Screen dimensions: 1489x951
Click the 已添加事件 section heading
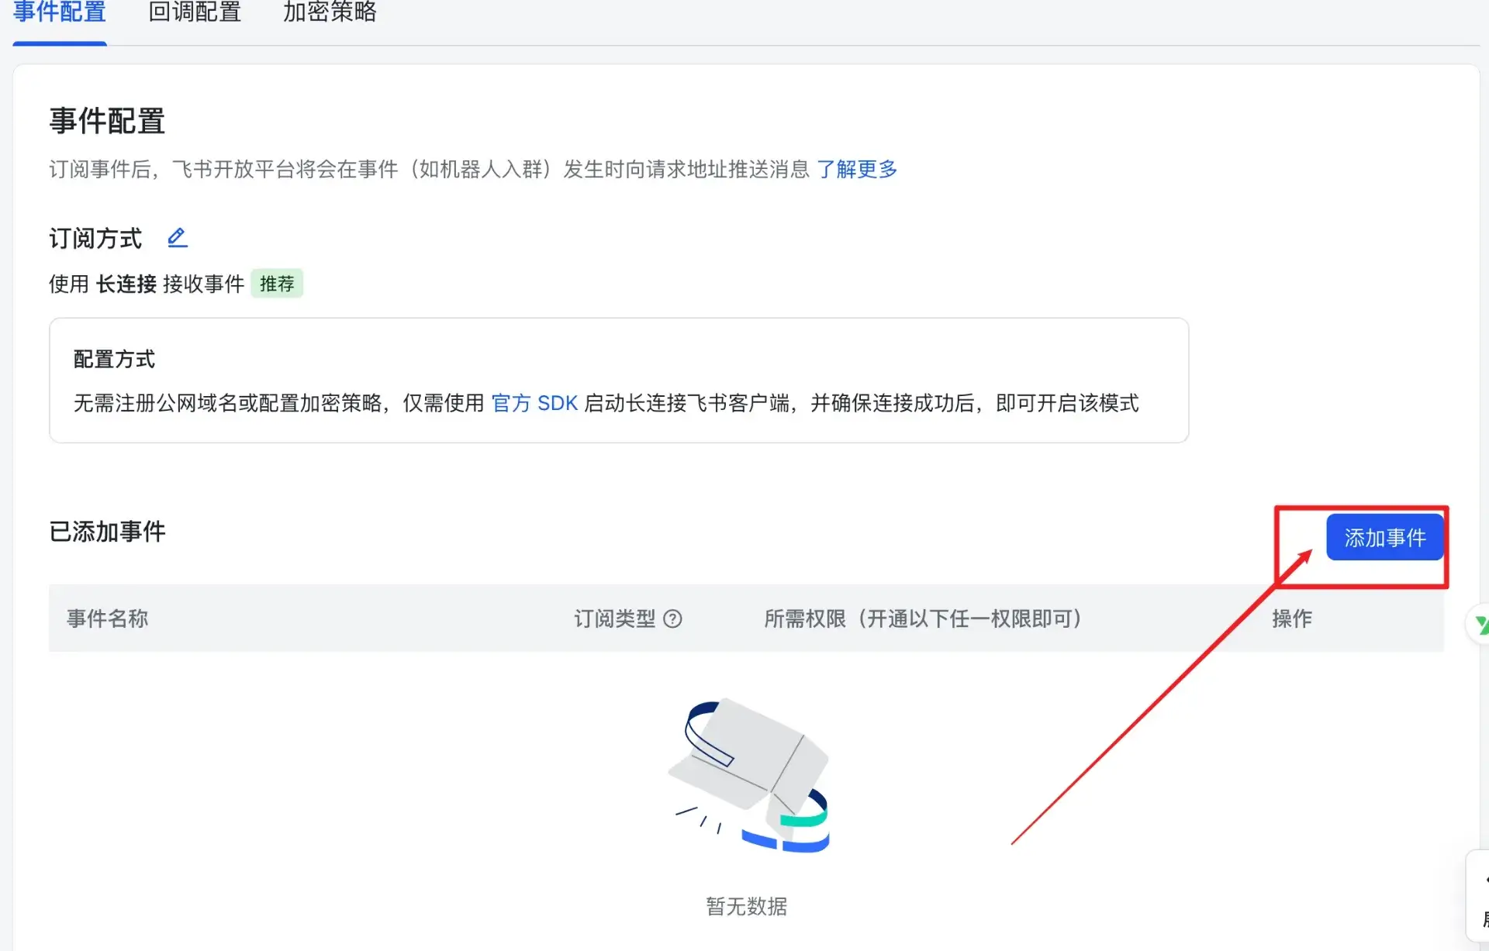click(107, 532)
